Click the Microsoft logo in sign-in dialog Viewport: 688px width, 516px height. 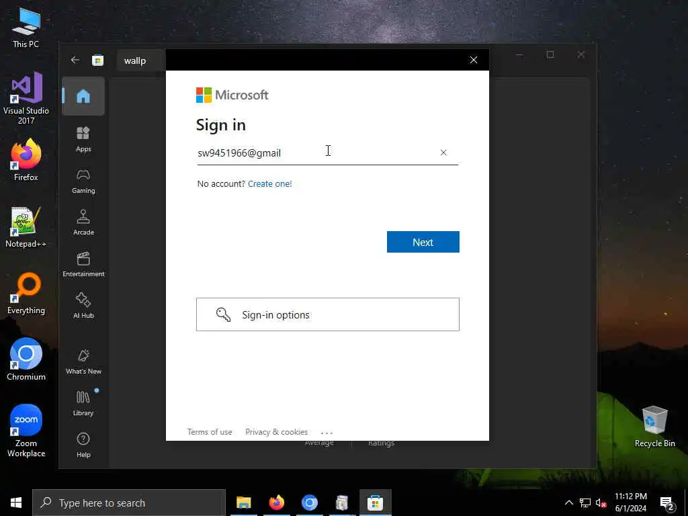tap(232, 95)
